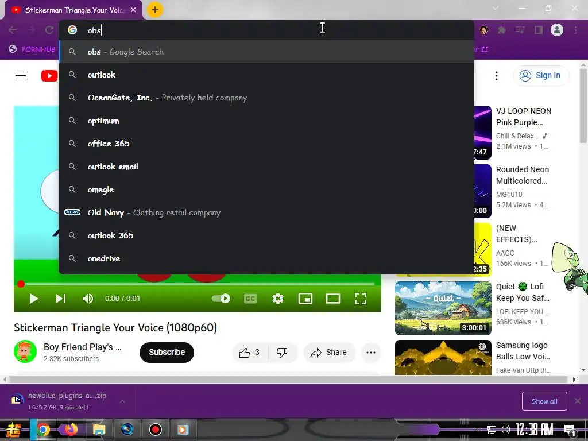Choose obs - Google Search suggestion
Viewport: 588px width, 441px height.
point(266,52)
